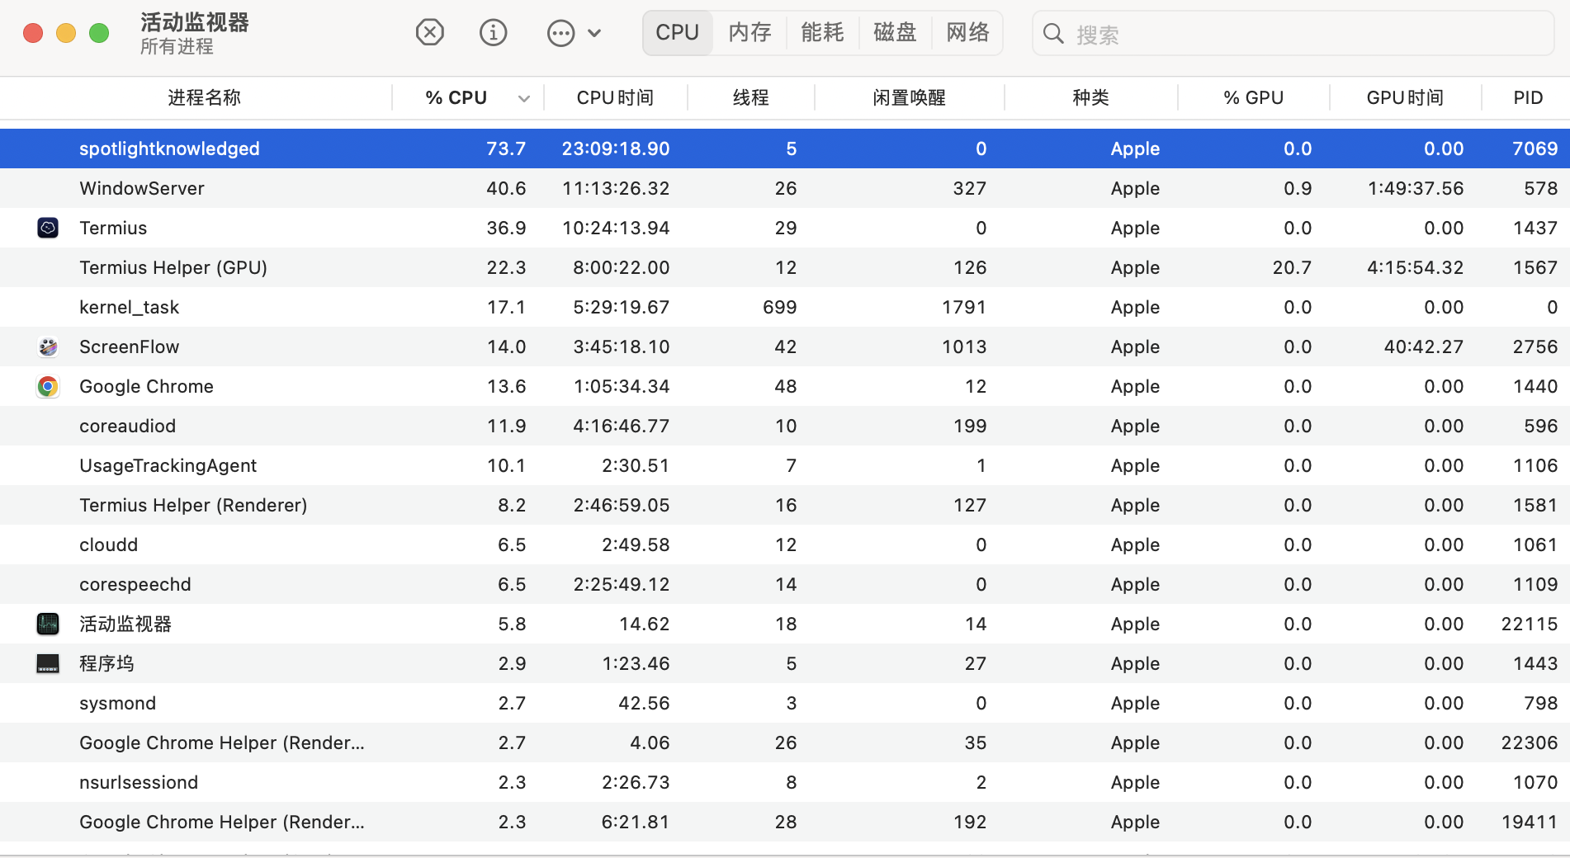
Task: Select the sysmond process row
Action: [x=785, y=703]
